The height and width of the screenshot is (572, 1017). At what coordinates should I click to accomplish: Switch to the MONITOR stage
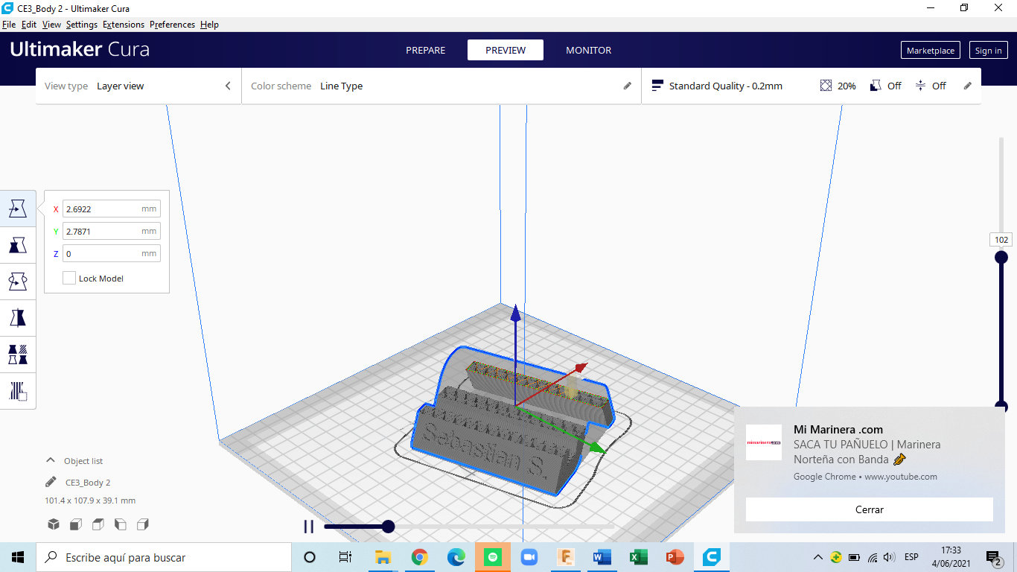pos(588,50)
